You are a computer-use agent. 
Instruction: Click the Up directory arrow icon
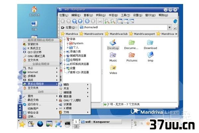coord(75,21)
